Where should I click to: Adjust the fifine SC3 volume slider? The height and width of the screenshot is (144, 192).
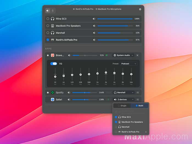[x=115, y=19]
